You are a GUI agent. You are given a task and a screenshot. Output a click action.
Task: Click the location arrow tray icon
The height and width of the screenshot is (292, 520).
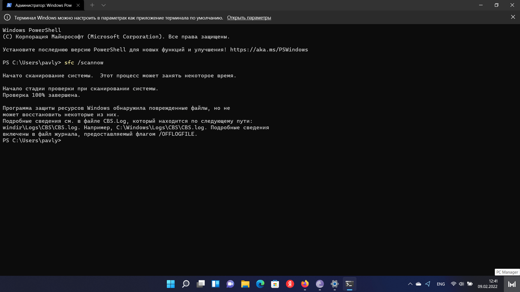point(428,284)
